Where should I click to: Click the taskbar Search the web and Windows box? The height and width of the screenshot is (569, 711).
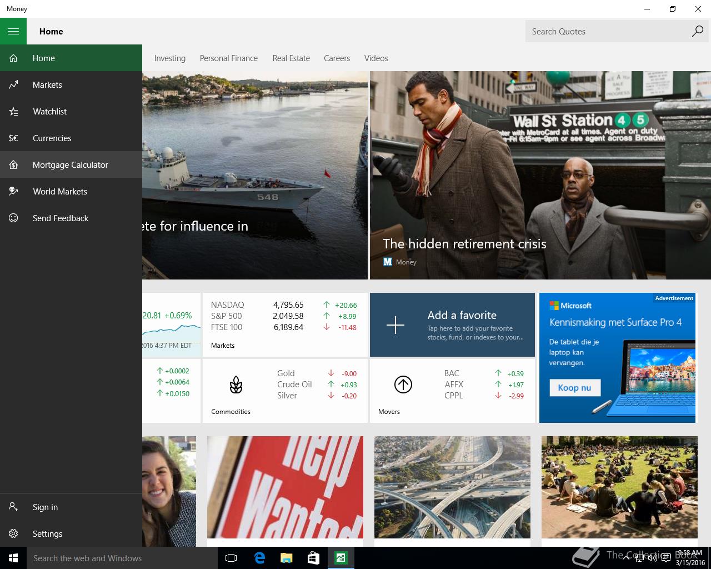(x=122, y=558)
